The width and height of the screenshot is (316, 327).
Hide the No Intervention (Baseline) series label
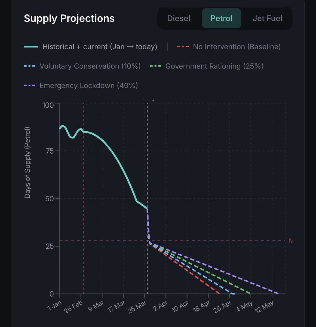pos(237,47)
